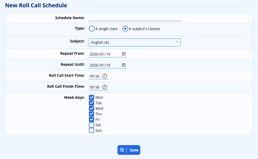258x159 pixels.
Task: Check the Sun weekday checkbox
Action: [x=92, y=130]
